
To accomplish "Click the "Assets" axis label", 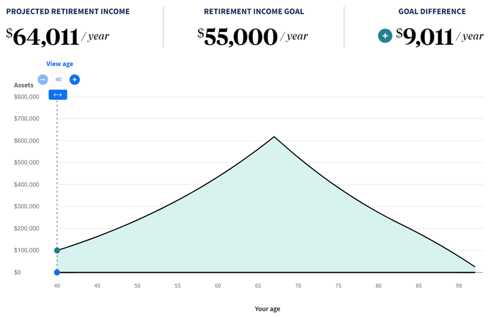I will [x=23, y=85].
